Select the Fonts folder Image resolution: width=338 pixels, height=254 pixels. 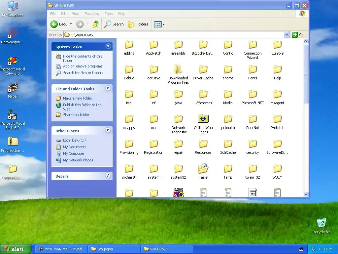pos(253,72)
